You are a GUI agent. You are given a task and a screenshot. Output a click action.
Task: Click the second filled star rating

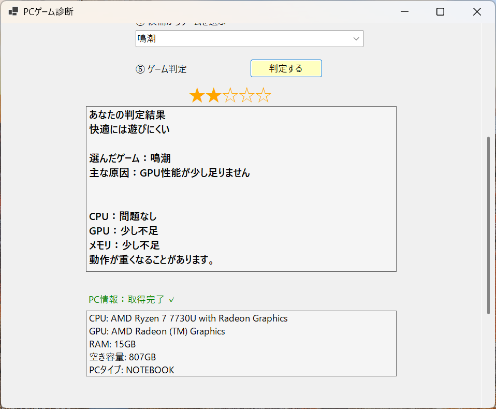[214, 95]
